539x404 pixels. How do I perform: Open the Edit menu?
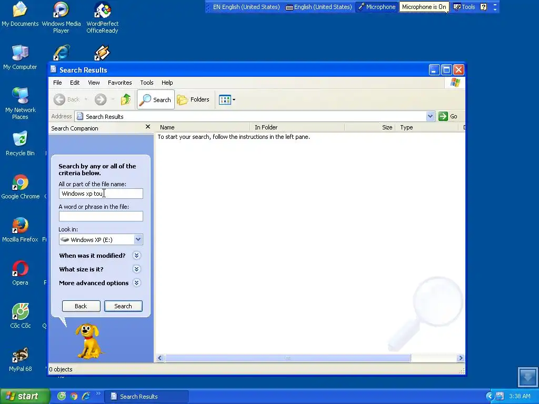(75, 83)
